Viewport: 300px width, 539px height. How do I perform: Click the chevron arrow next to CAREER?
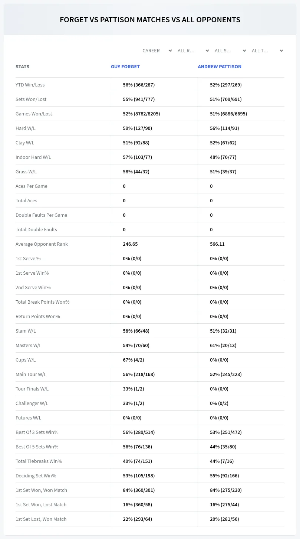[170, 50]
